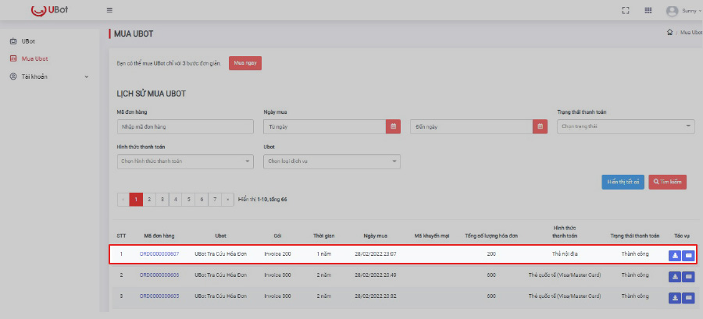Open calendar for Đến ngày field
Image resolution: width=703 pixels, height=319 pixels.
click(x=540, y=126)
